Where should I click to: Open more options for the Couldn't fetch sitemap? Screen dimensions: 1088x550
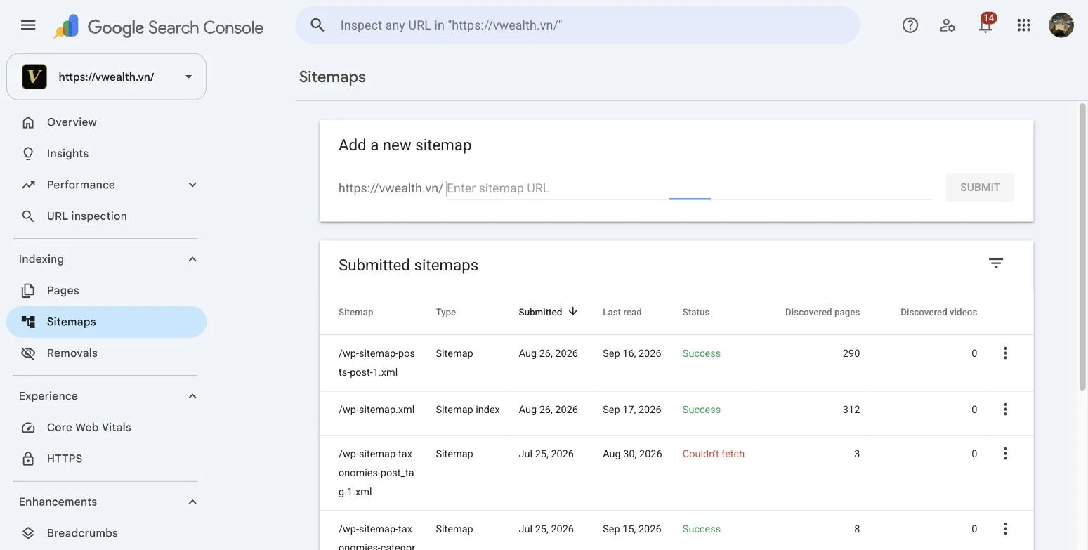1005,454
